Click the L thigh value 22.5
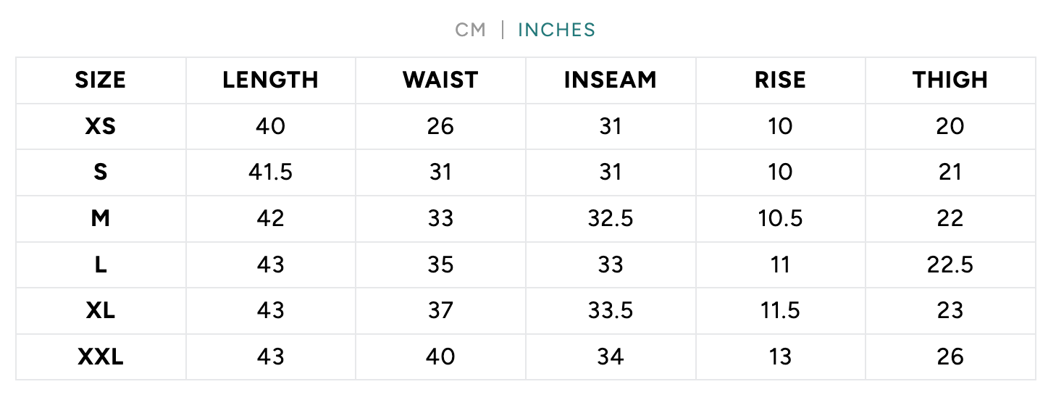The height and width of the screenshot is (400, 1056). tap(950, 264)
